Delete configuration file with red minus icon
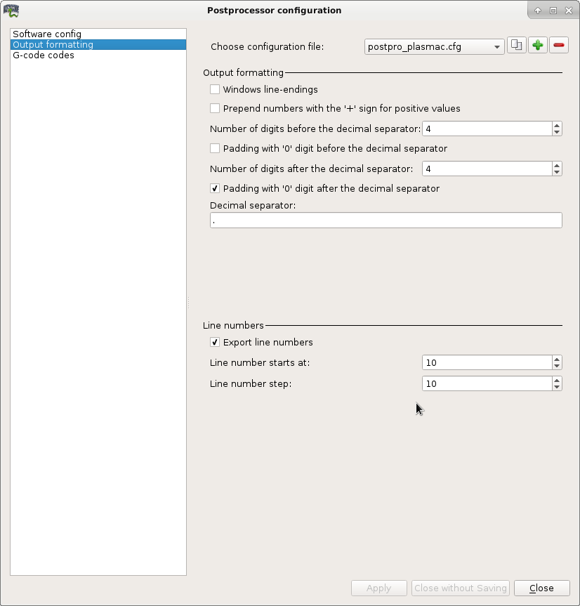The image size is (580, 606). click(559, 46)
